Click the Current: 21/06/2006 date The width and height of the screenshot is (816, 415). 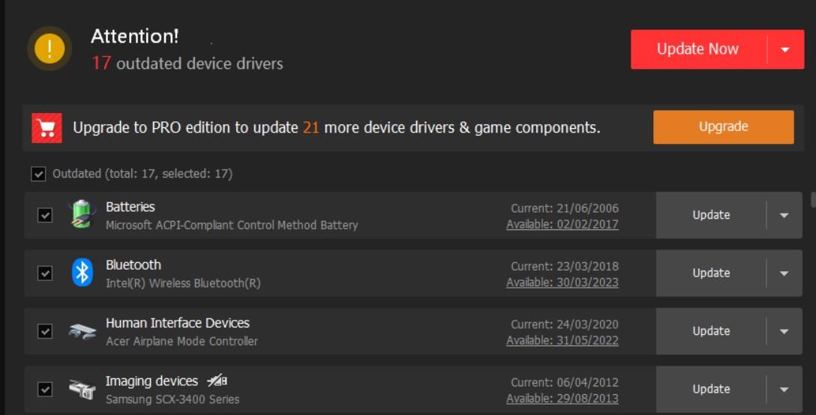[565, 208]
